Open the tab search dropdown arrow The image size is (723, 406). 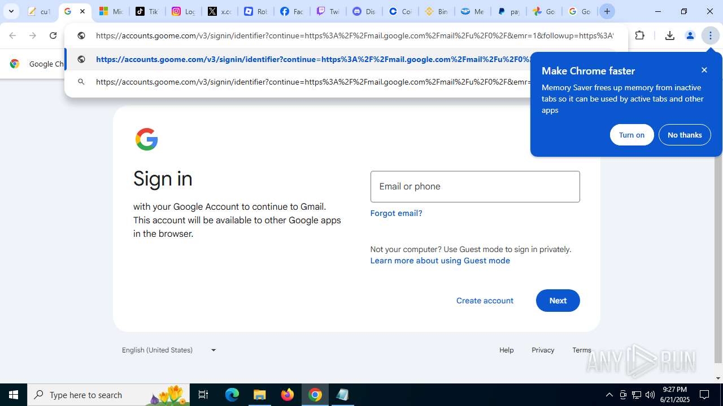tap(11, 11)
